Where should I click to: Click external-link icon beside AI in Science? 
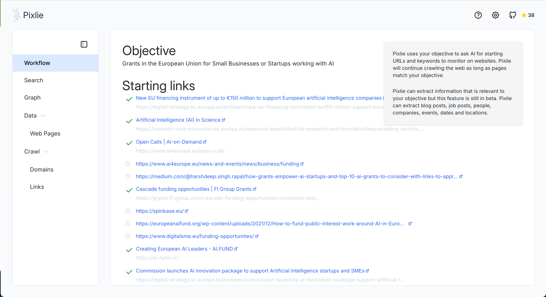[223, 120]
